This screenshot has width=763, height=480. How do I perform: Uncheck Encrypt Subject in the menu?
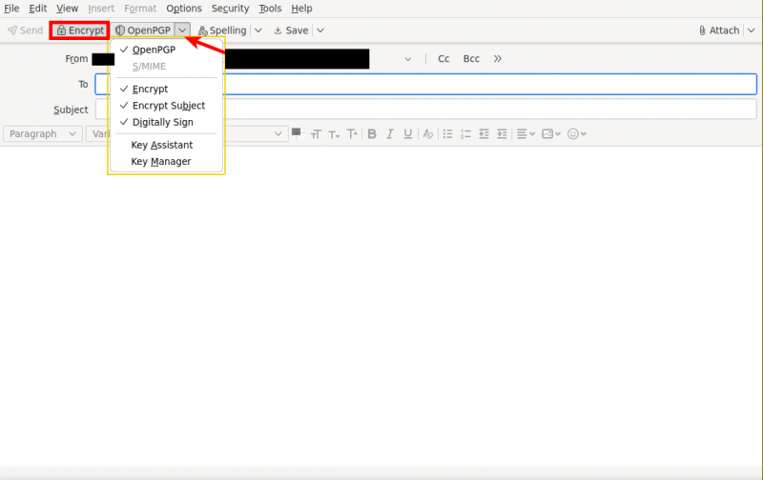[168, 106]
